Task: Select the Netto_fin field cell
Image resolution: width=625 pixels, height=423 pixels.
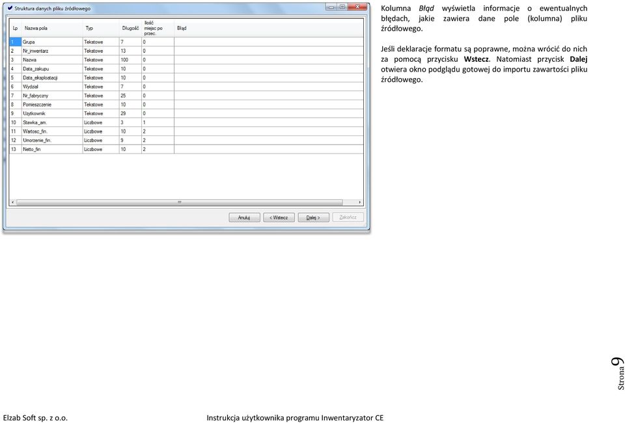Action: (x=52, y=150)
